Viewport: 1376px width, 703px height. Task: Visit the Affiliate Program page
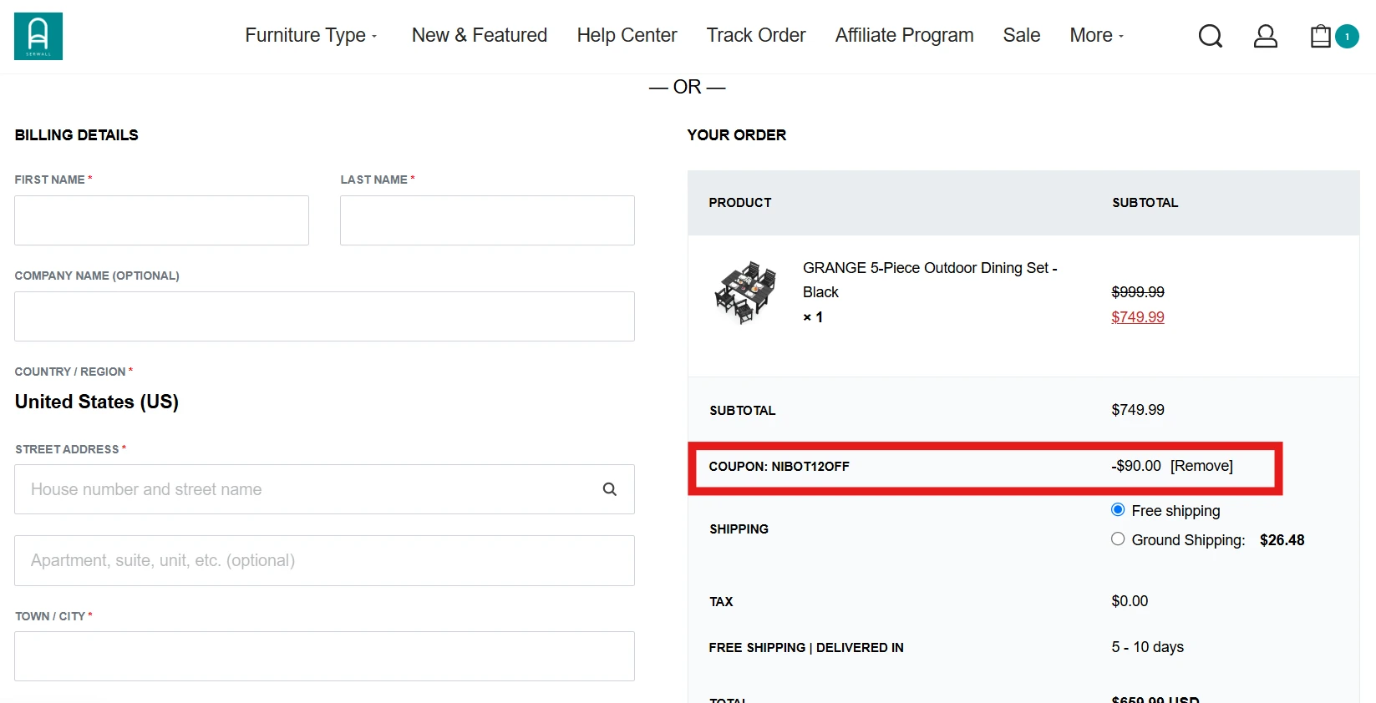click(x=904, y=35)
